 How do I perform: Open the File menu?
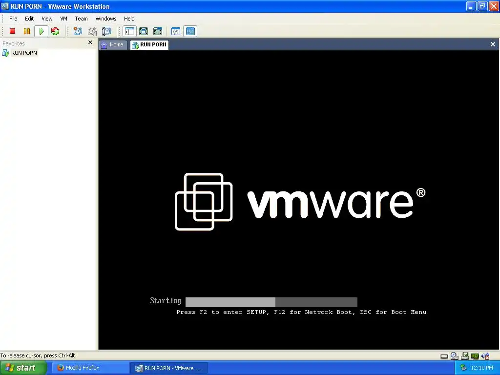tap(13, 19)
